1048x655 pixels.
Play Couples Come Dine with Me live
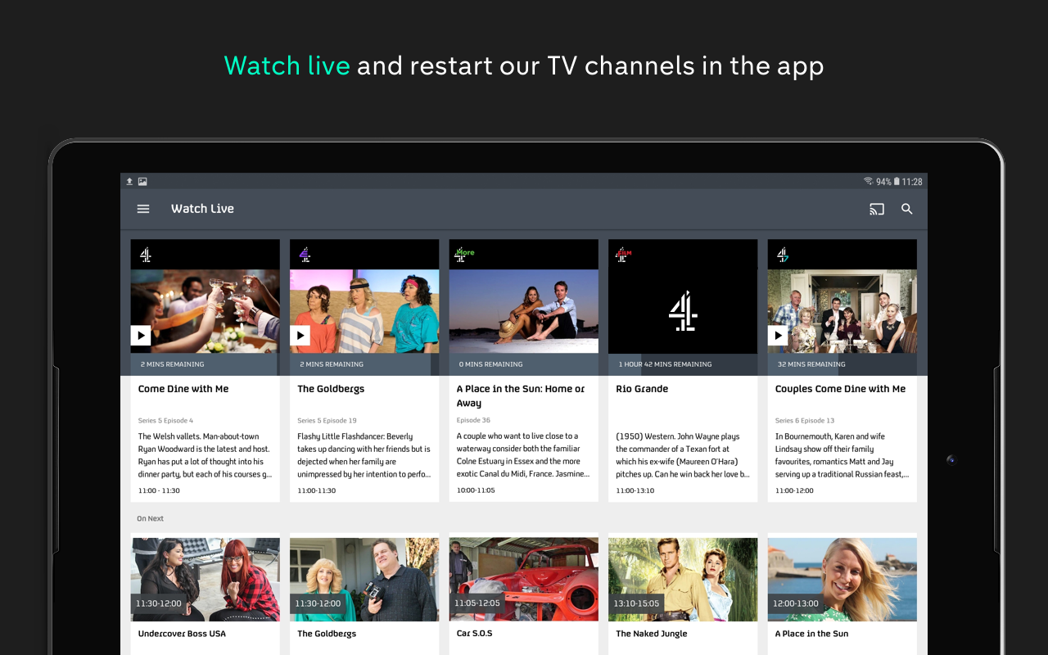pyautogui.click(x=778, y=335)
